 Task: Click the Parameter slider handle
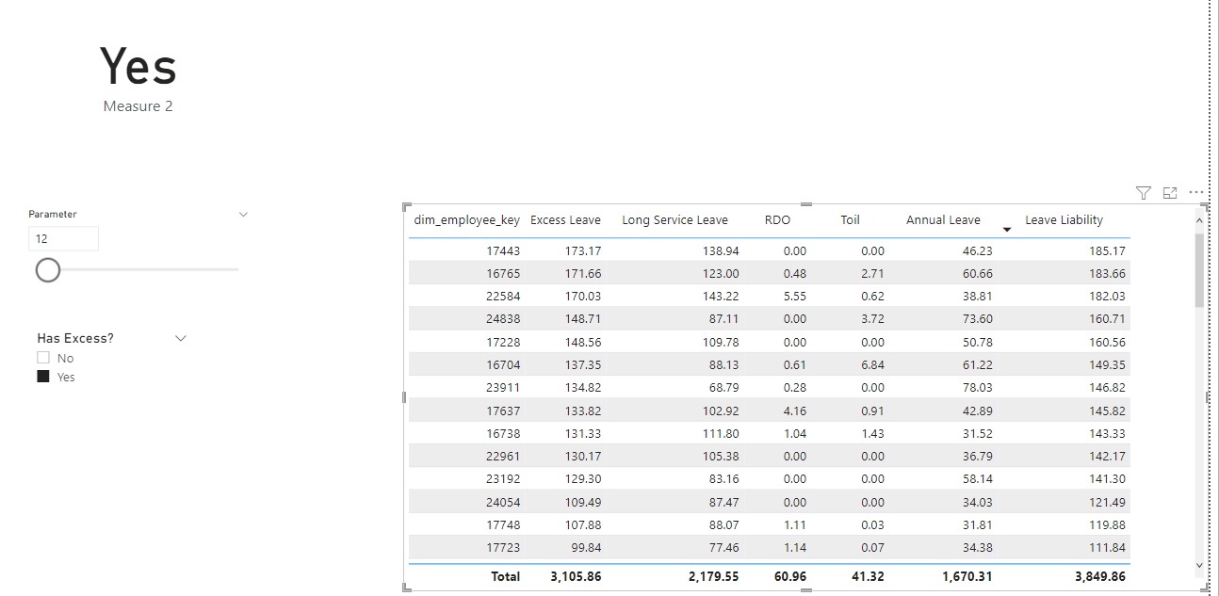pos(48,270)
